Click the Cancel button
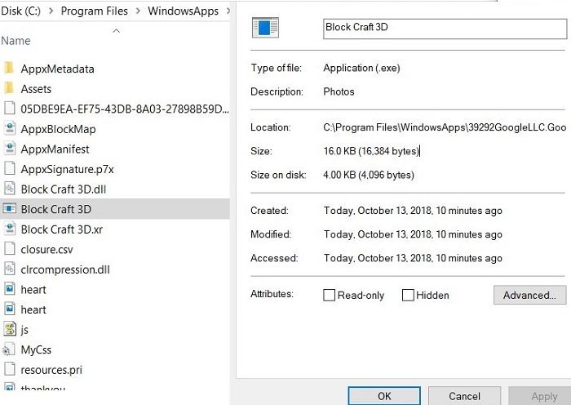The image size is (571, 405). point(464,396)
